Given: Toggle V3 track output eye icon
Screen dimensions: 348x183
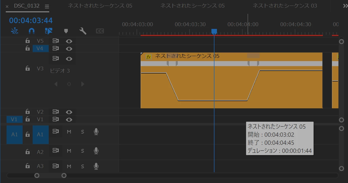Looking at the screenshot, I should [69, 59].
